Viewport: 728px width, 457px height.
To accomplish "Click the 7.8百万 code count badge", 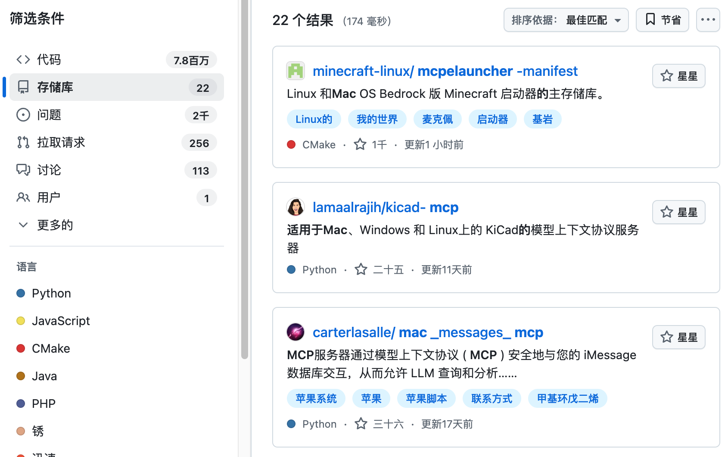I will [191, 60].
